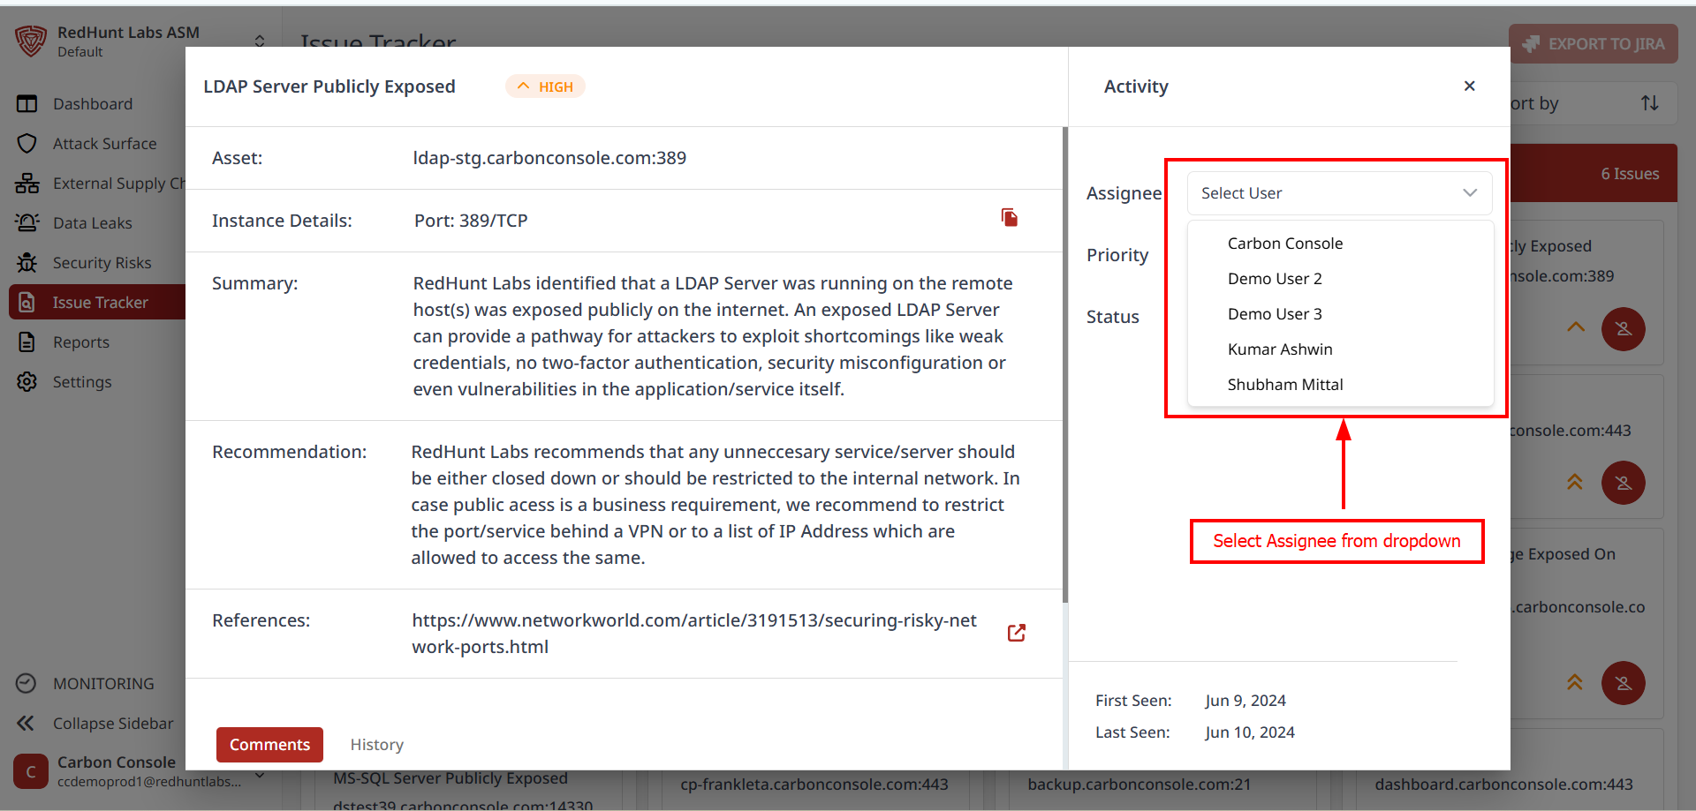This screenshot has height=811, width=1696.
Task: Click the Issue Tracker document icon
Action: [27, 303]
